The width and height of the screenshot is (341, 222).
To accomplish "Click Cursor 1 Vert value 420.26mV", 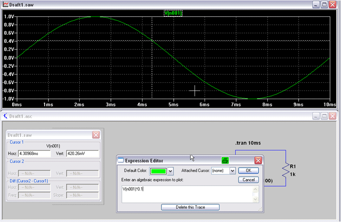I will pyautogui.click(x=82, y=154).
